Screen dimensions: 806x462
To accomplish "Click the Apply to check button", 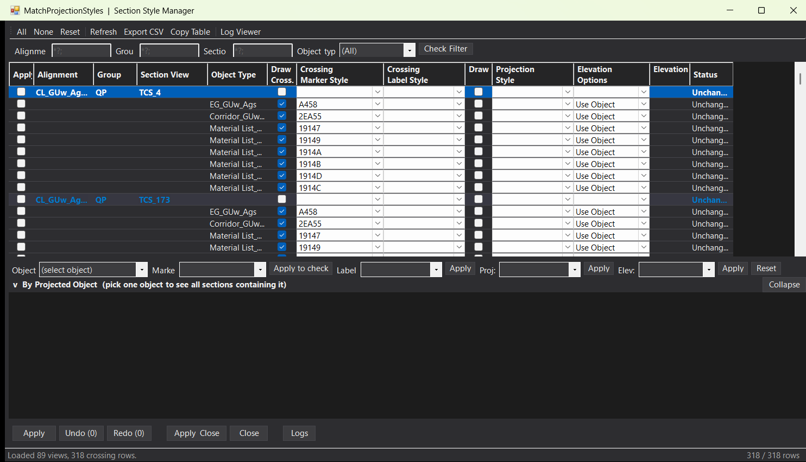I will (301, 268).
